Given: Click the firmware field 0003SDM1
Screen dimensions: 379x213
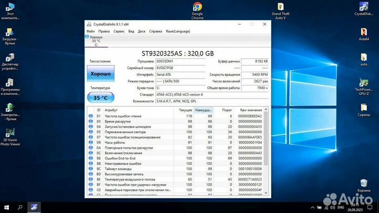Looking at the screenshot, I should coord(181,61).
